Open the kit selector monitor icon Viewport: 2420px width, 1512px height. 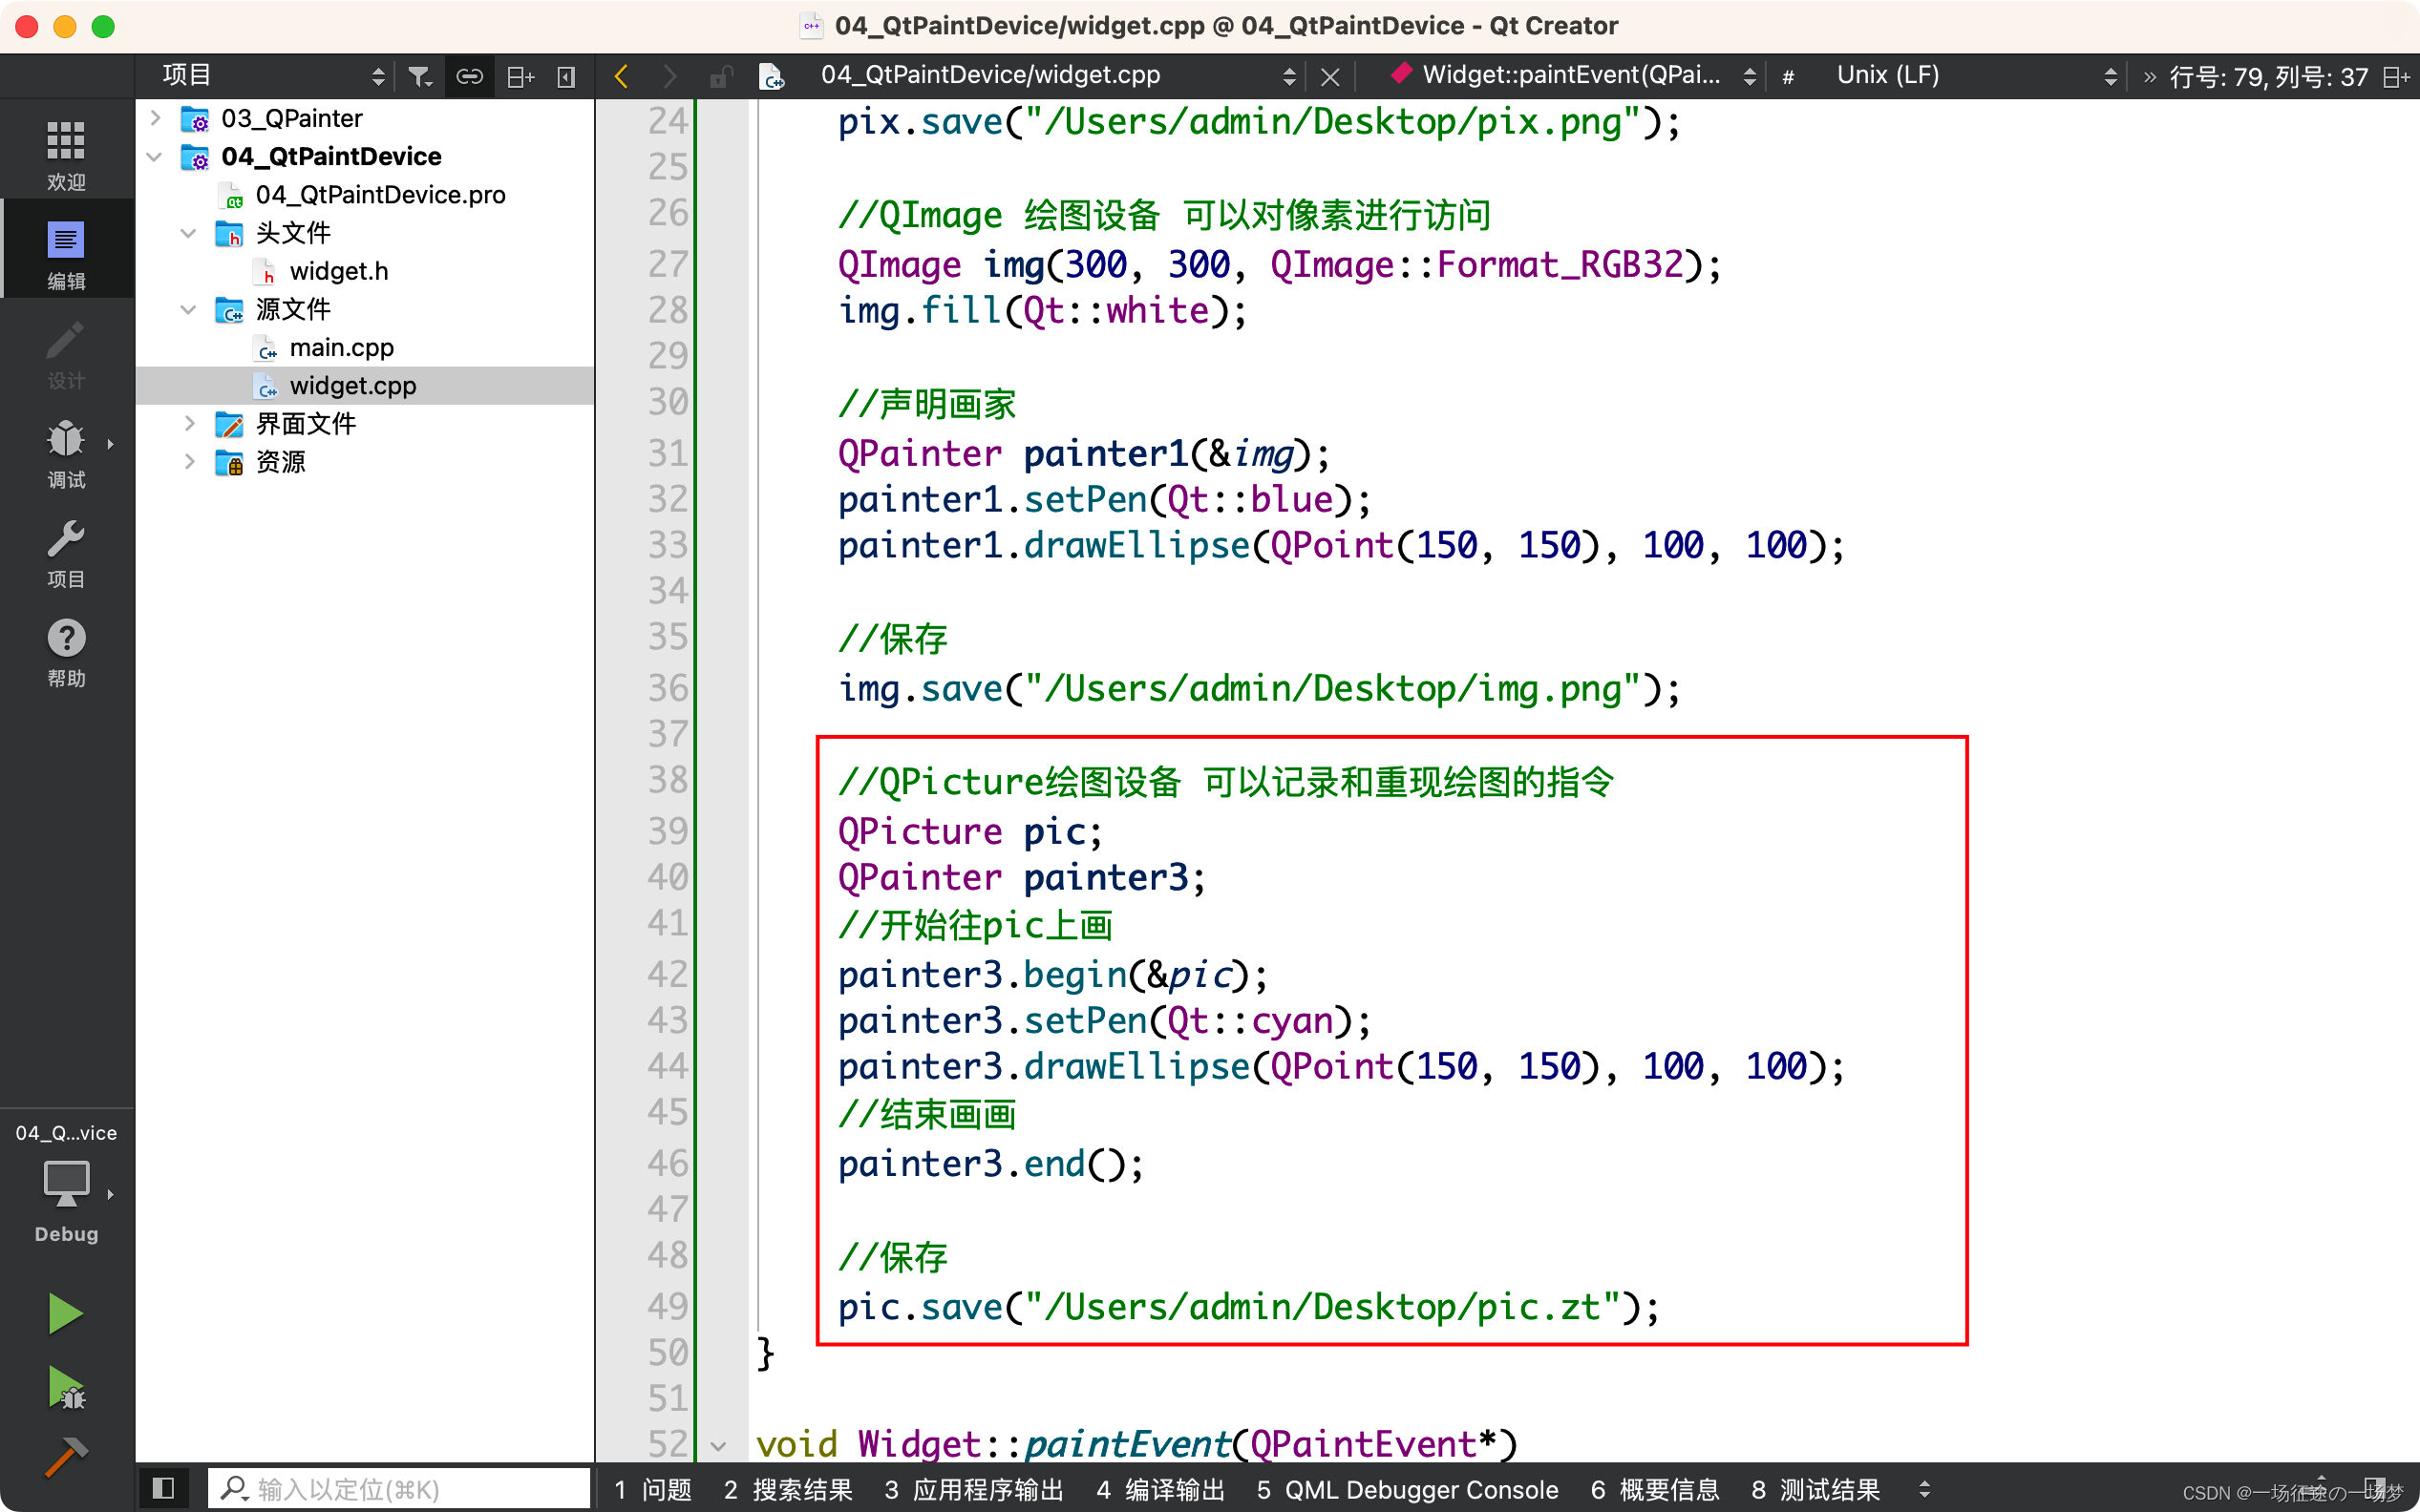pyautogui.click(x=66, y=1184)
